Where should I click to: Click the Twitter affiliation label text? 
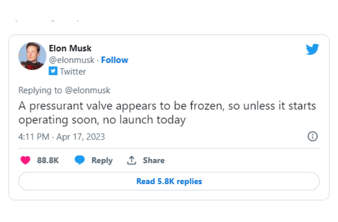tap(73, 72)
